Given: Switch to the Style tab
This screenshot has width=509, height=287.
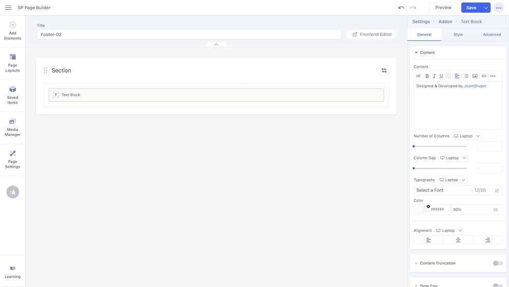Looking at the screenshot, I should (x=458, y=35).
